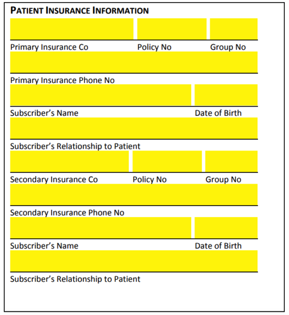Click the secondary Subscriber's Relationship to Patient field

pyautogui.click(x=134, y=261)
